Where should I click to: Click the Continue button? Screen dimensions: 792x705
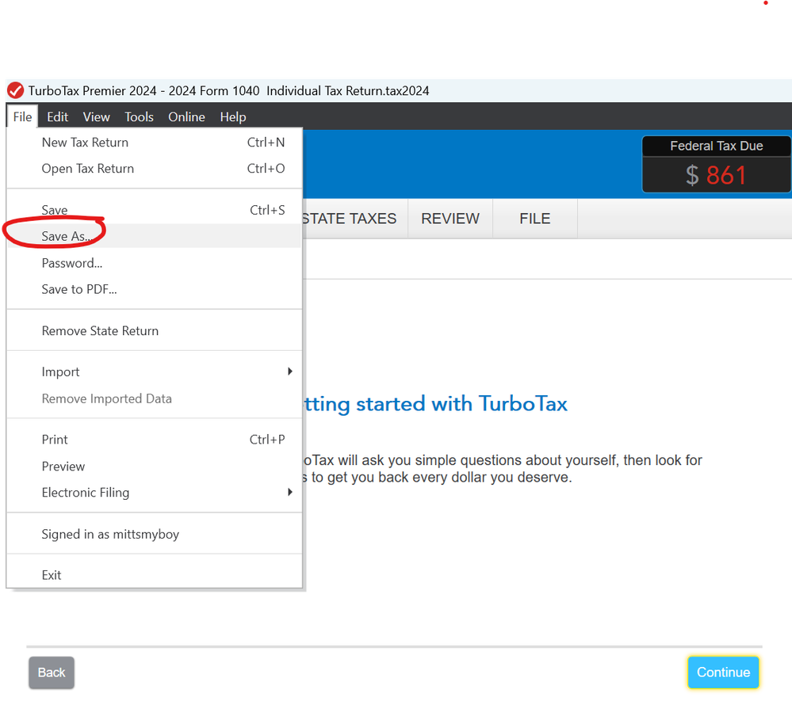click(x=723, y=673)
